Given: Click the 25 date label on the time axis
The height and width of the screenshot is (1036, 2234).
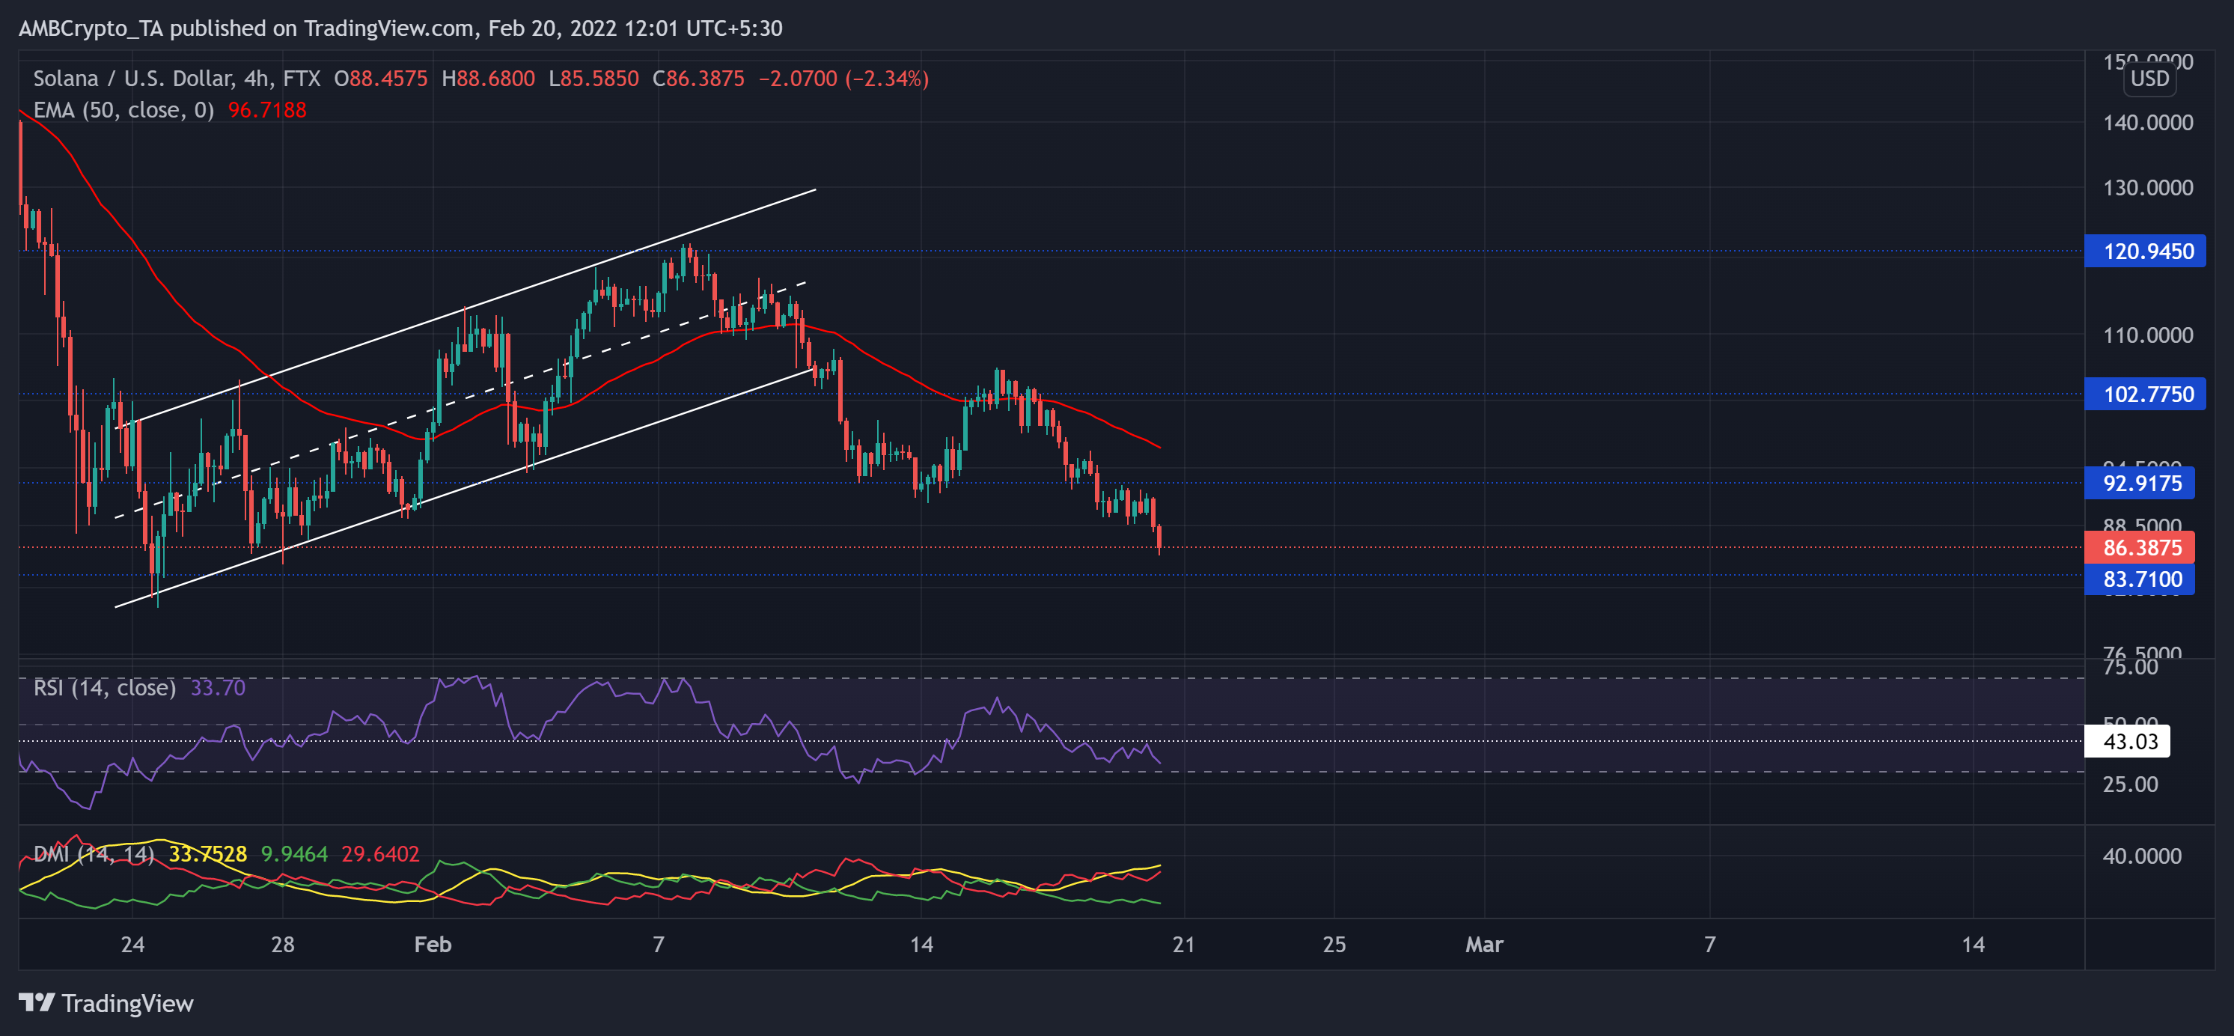Looking at the screenshot, I should (x=1334, y=944).
